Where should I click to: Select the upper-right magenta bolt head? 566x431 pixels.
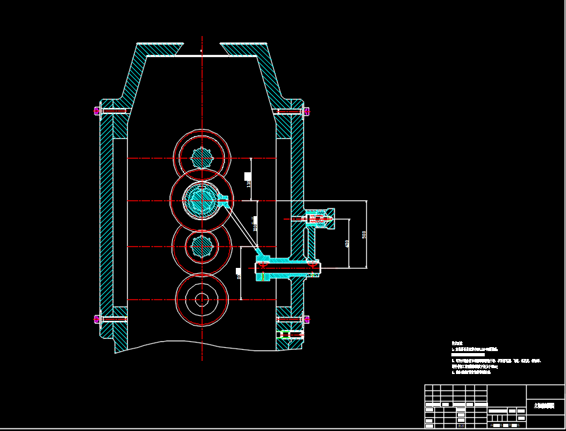click(x=306, y=111)
